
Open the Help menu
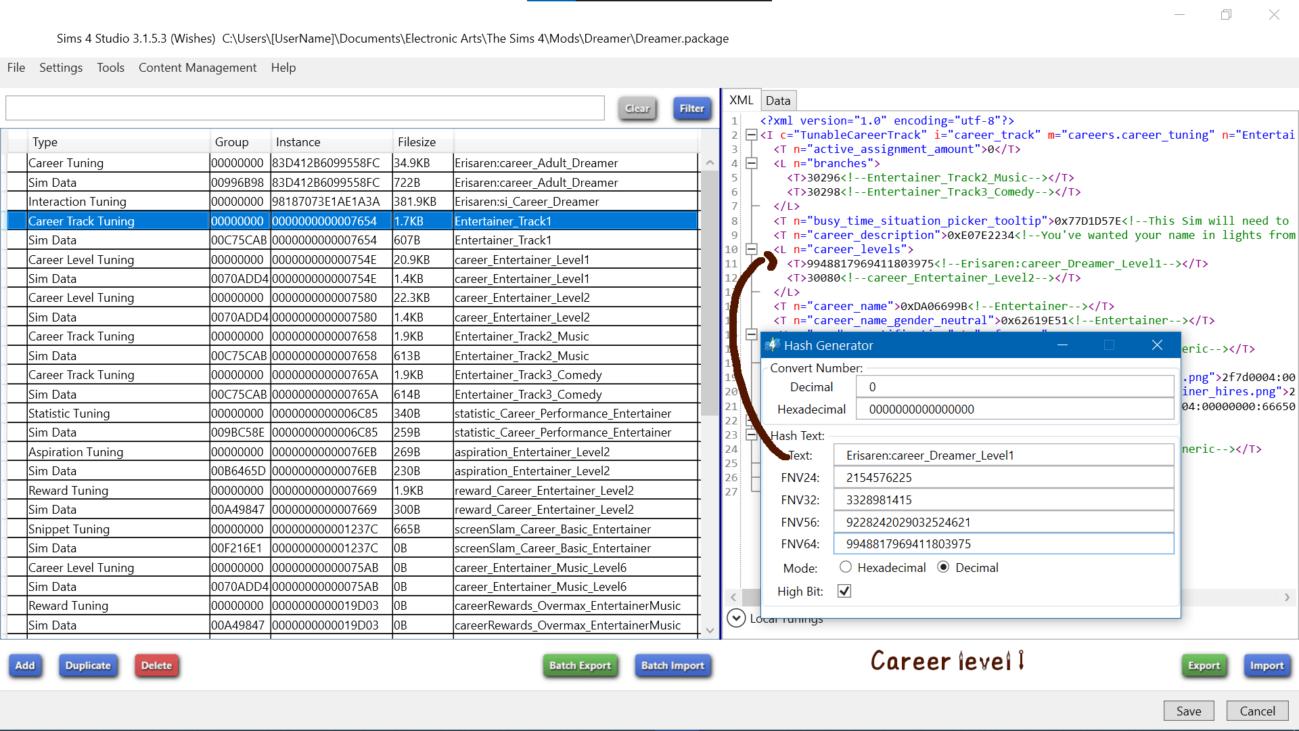[283, 68]
